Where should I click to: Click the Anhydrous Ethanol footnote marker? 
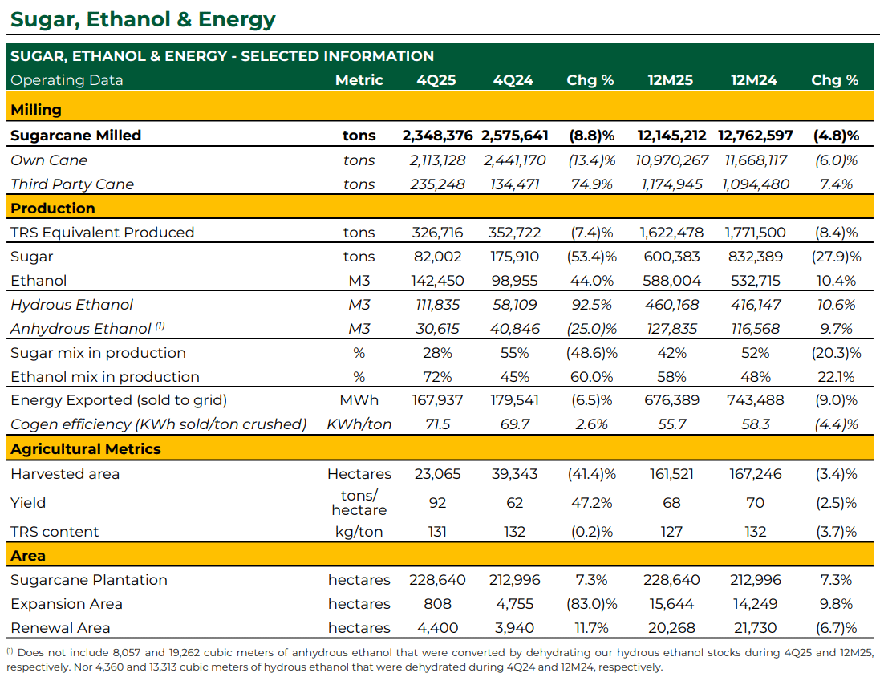pyautogui.click(x=160, y=326)
